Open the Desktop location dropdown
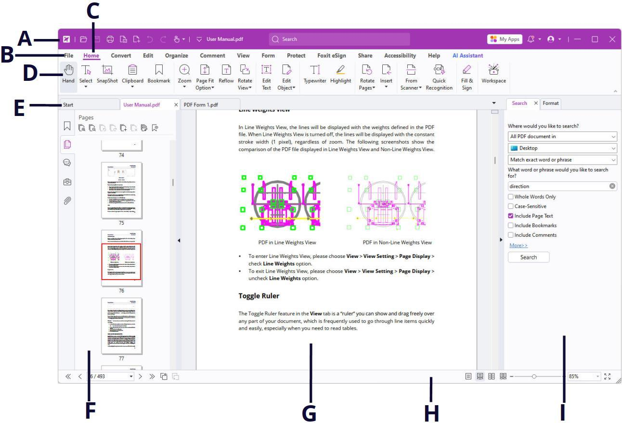 tap(562, 148)
